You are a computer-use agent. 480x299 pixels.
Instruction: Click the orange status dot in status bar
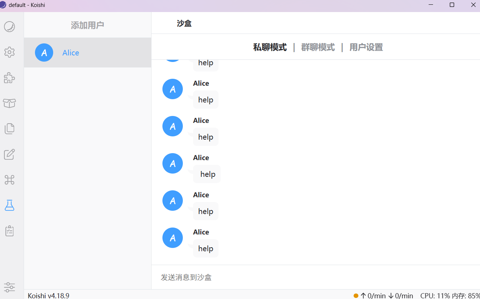[x=356, y=296]
